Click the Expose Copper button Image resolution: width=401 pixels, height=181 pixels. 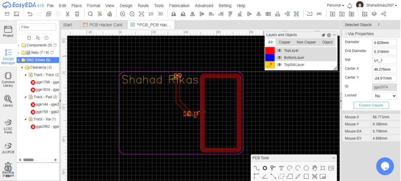[x=371, y=105]
